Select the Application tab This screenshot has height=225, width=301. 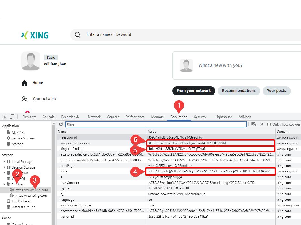pyautogui.click(x=179, y=117)
